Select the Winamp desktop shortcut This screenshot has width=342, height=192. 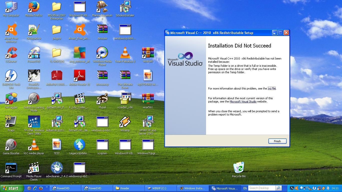pos(125,122)
